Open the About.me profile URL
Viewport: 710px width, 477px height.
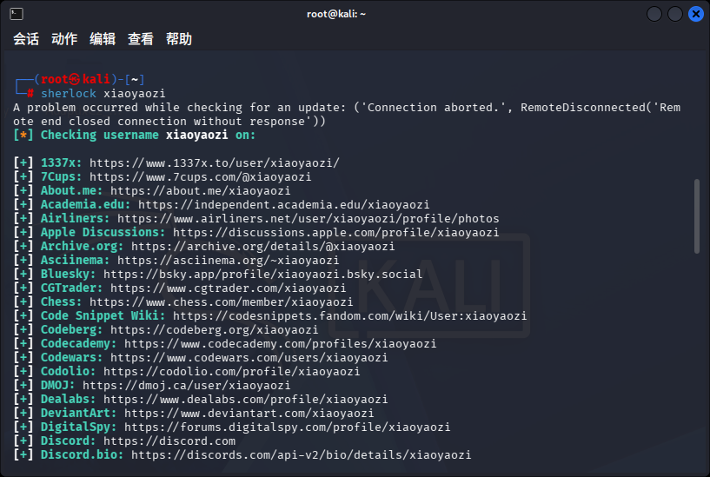200,191
